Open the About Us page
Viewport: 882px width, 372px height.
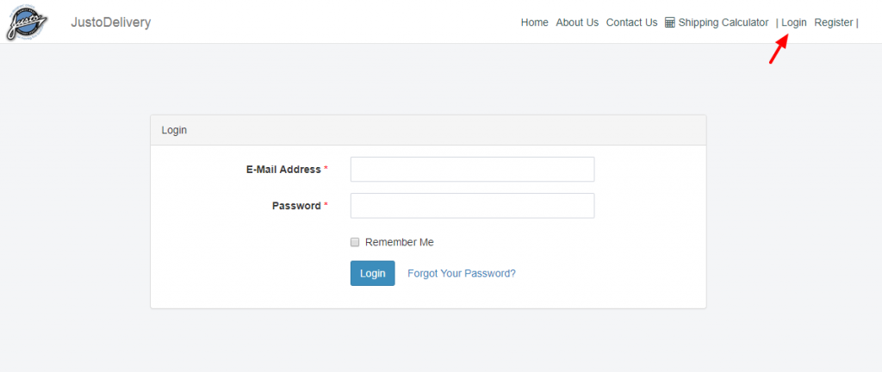point(577,22)
